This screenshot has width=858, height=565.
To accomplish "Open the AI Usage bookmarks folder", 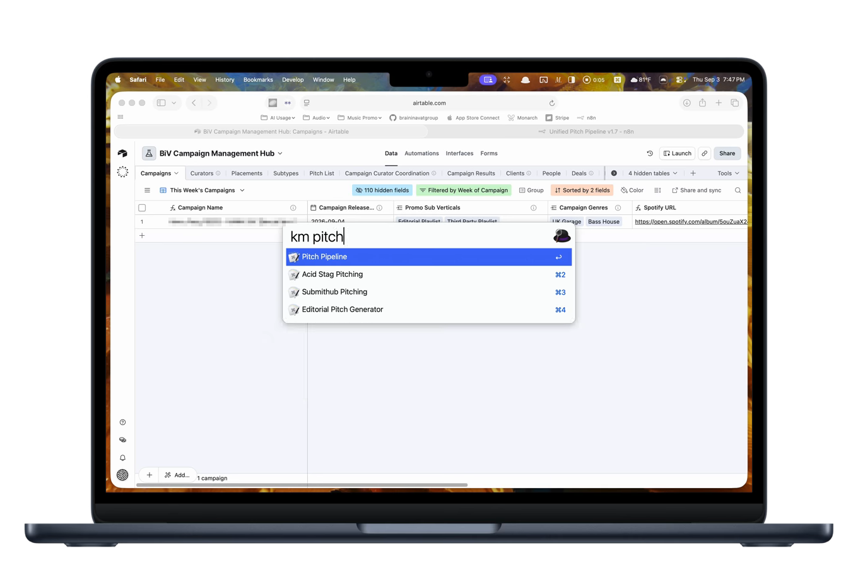I will point(278,118).
